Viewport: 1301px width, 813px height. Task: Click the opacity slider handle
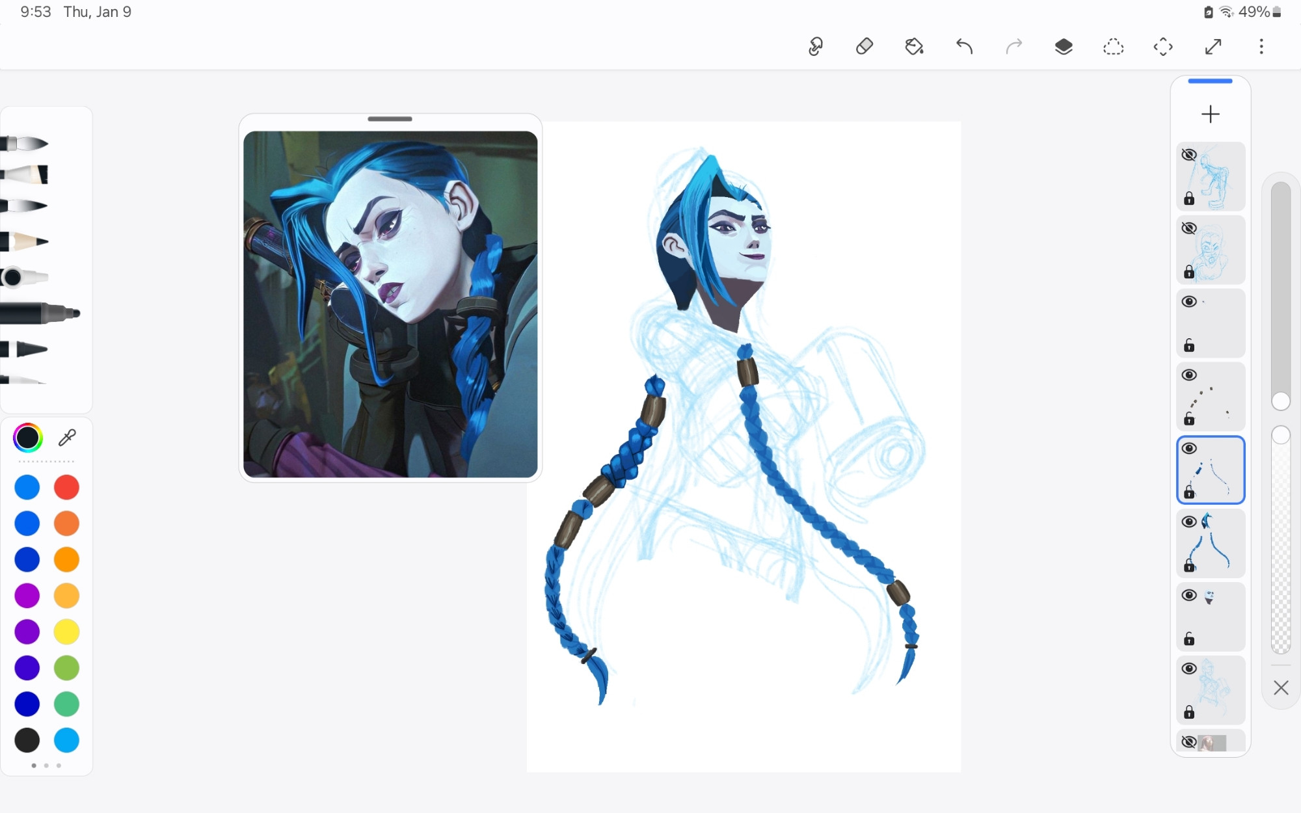point(1281,435)
